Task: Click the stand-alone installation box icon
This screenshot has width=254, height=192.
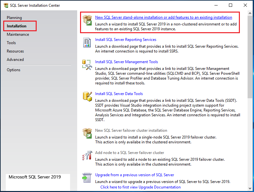Action: click(87, 20)
